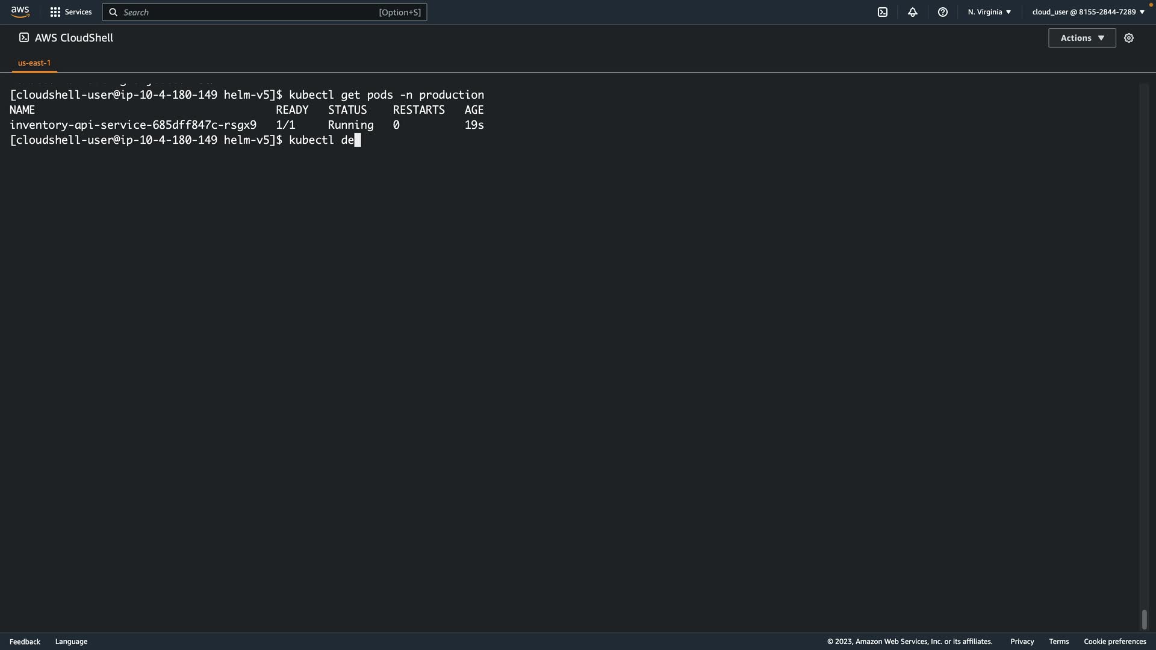Open the notifications bell
The image size is (1156, 650).
click(913, 12)
